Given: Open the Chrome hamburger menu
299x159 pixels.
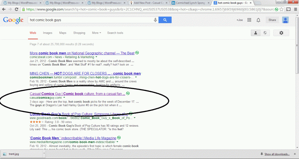Looking at the screenshot, I should (295, 9).
